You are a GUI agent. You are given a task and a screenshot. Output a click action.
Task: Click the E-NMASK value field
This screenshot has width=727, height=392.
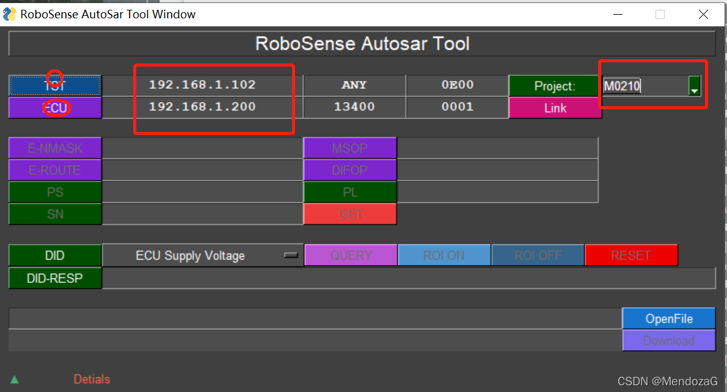point(202,148)
